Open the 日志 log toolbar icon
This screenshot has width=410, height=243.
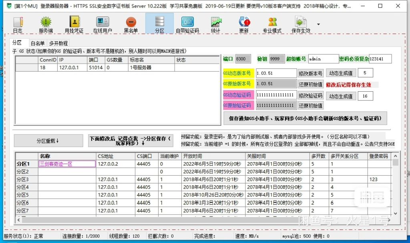click(x=17, y=24)
